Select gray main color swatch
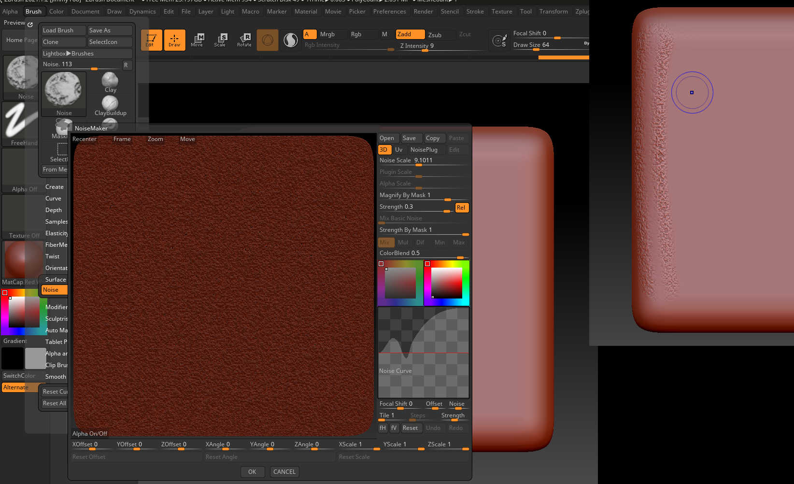Screen dimensions: 794x484 (35, 358)
